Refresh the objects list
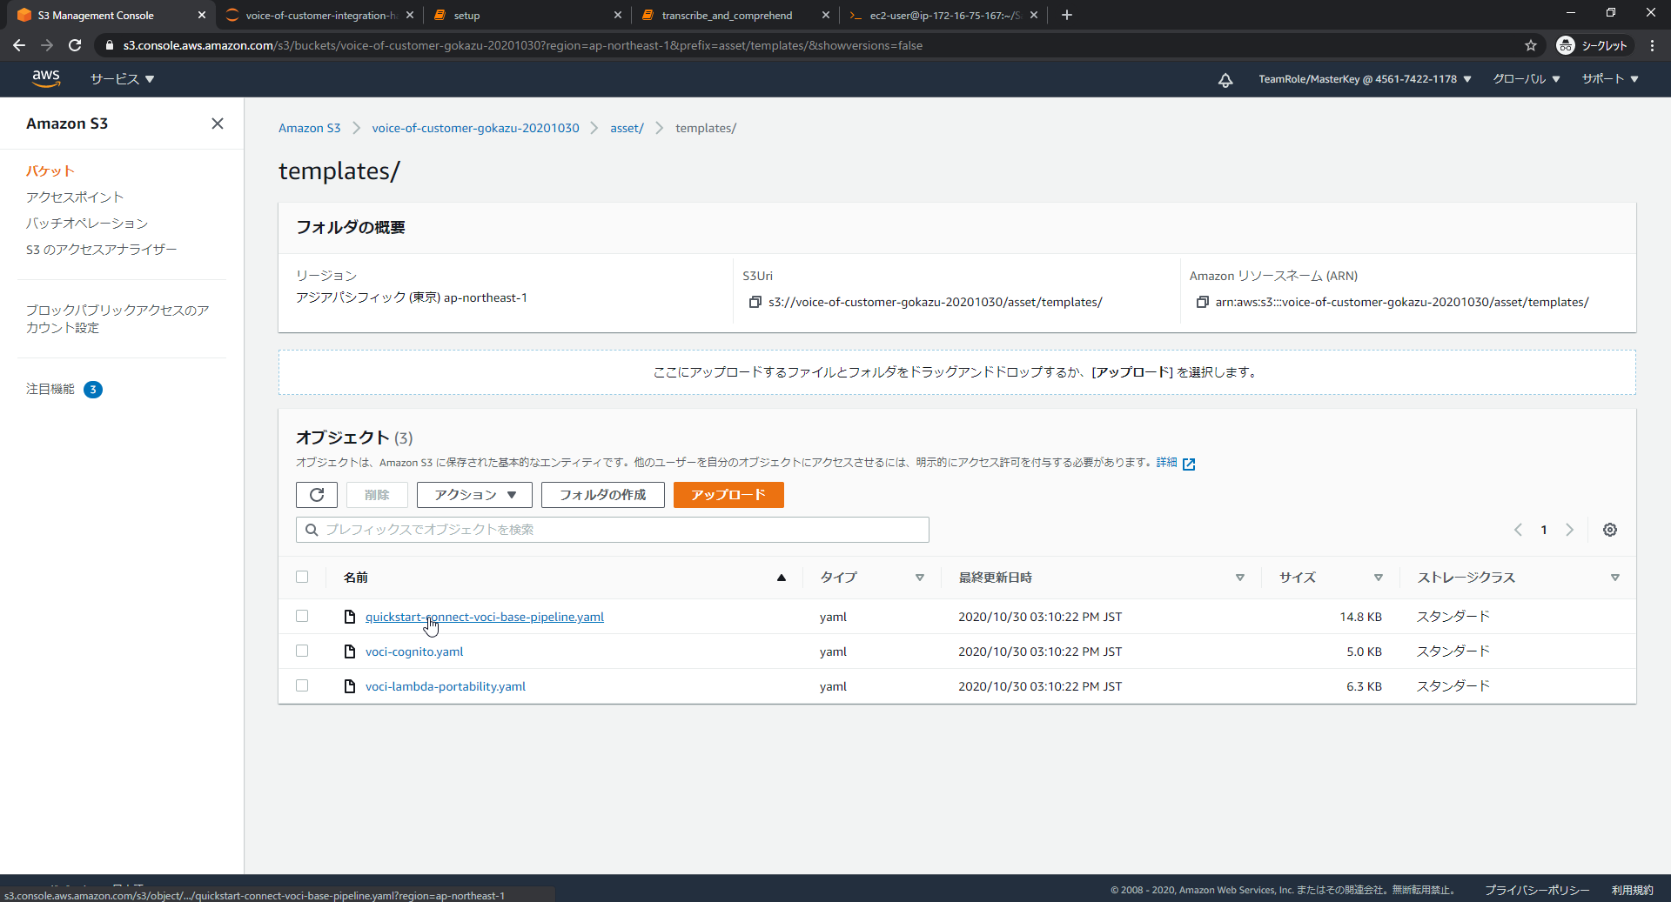This screenshot has width=1671, height=902. click(317, 495)
